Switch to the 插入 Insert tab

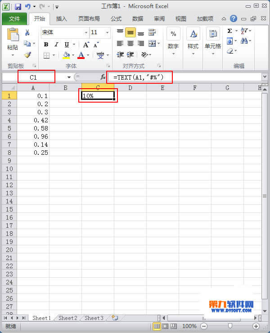point(61,19)
